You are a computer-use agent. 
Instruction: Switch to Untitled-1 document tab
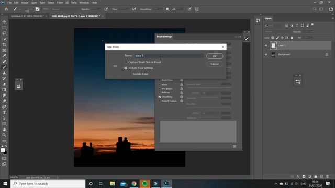tap(27, 16)
